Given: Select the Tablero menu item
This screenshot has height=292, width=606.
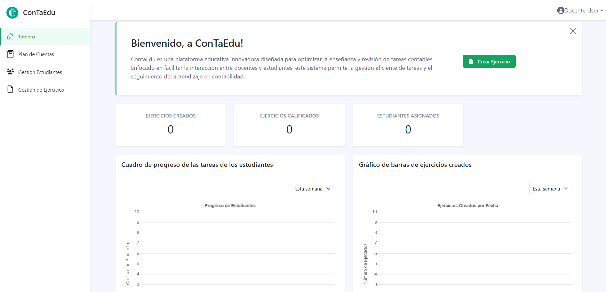Looking at the screenshot, I should coord(27,36).
